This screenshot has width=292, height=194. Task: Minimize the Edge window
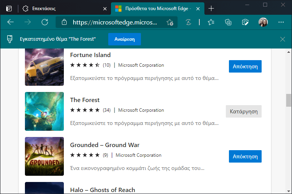(x=247, y=5)
